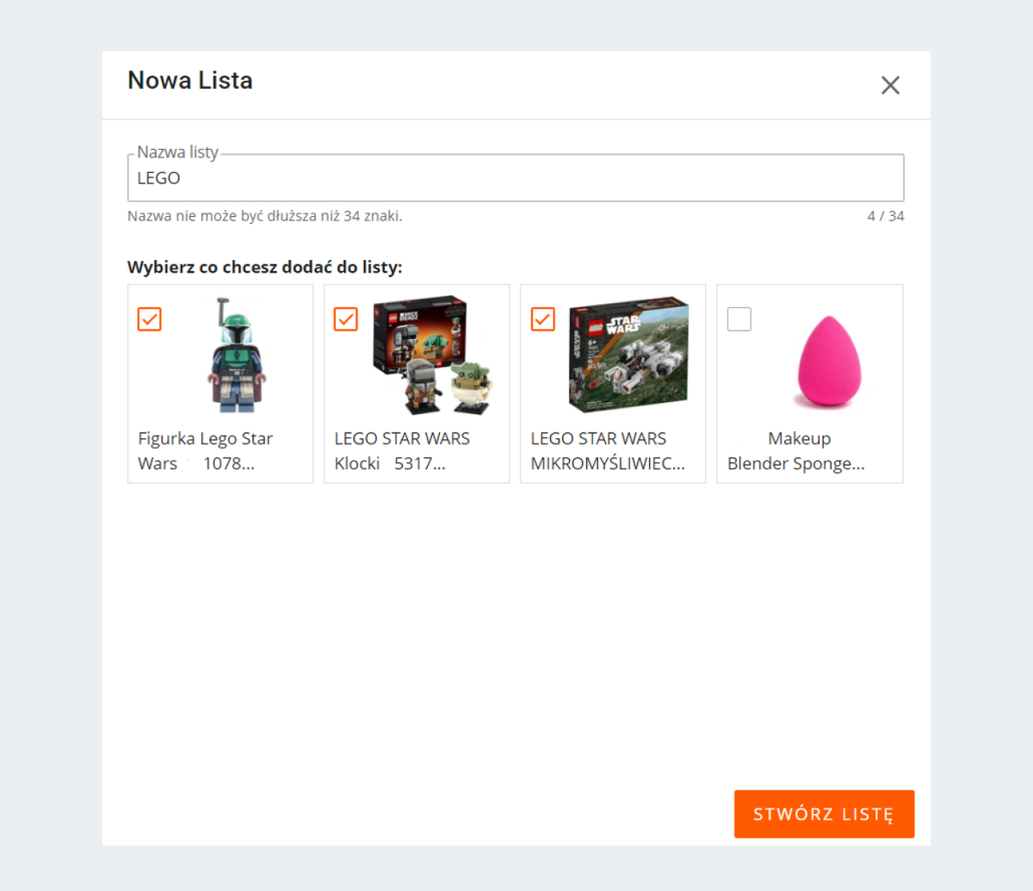Screen dimensions: 1033x891
Task: Click the LEGO STAR WARS Klocki title
Action: pos(402,451)
